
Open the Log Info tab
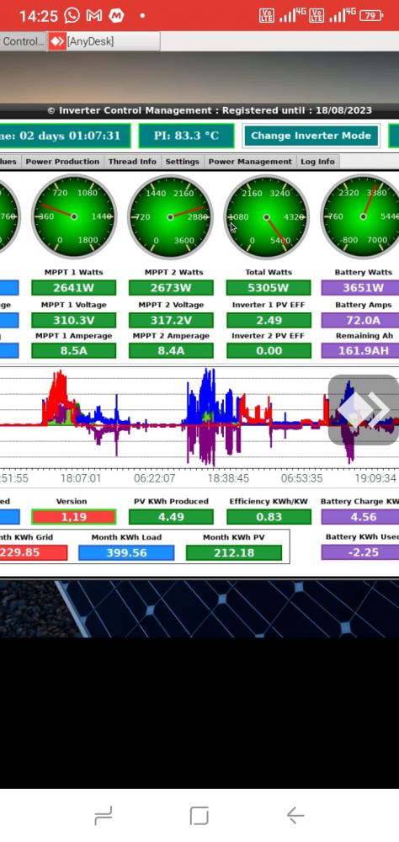pos(317,161)
